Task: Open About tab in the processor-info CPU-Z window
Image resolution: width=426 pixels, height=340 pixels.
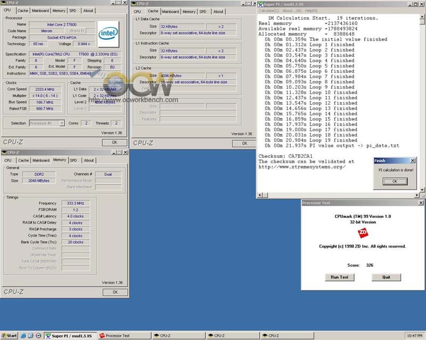Action: tap(88, 11)
